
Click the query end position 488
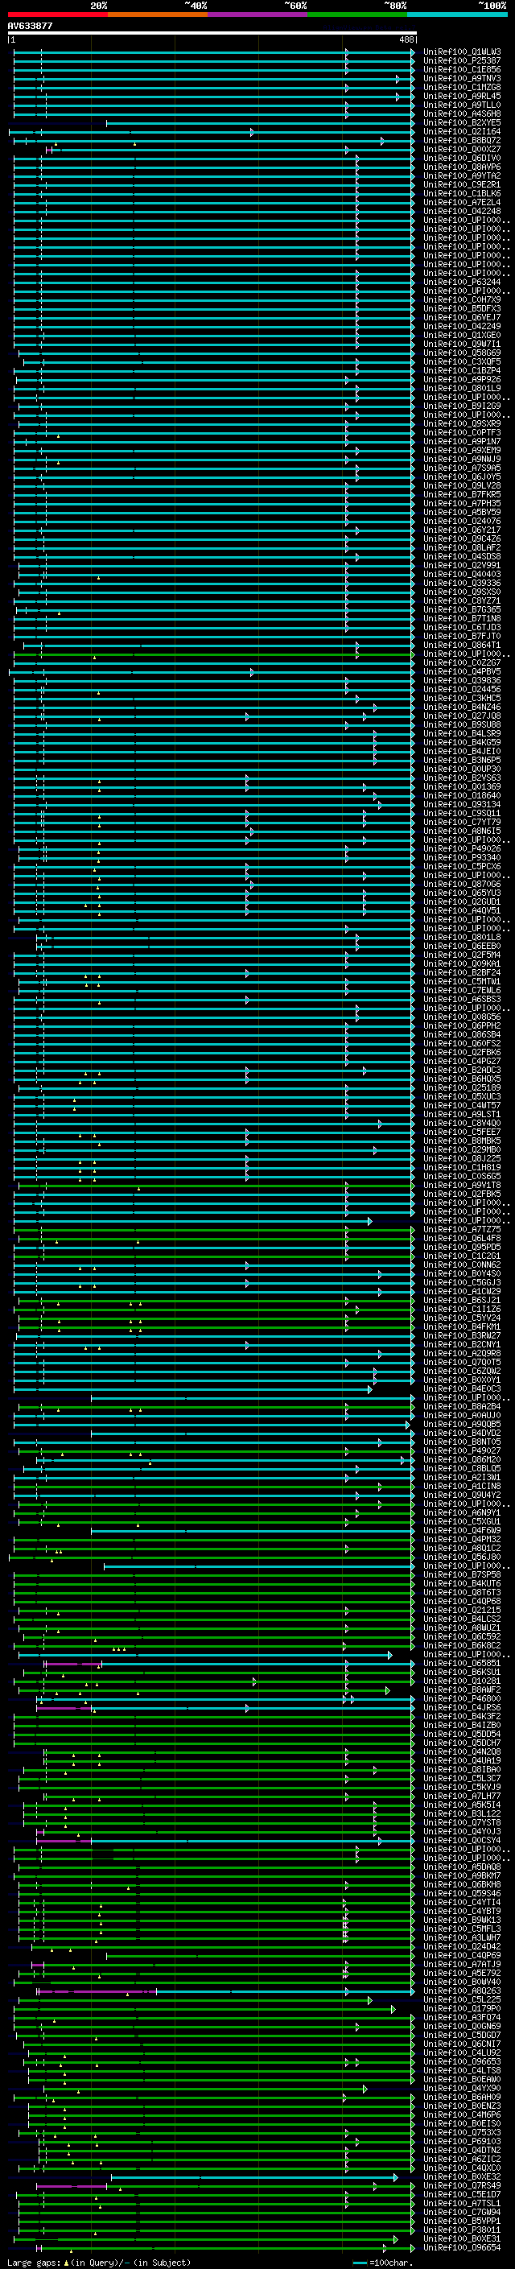pyautogui.click(x=406, y=39)
